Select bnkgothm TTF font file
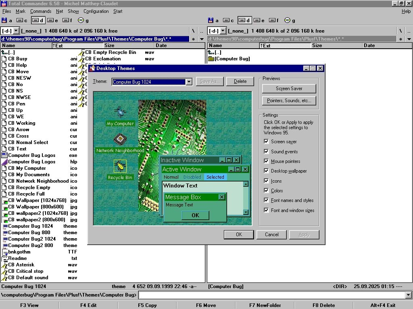Image resolution: width=413 pixels, height=309 pixels. 19,252
